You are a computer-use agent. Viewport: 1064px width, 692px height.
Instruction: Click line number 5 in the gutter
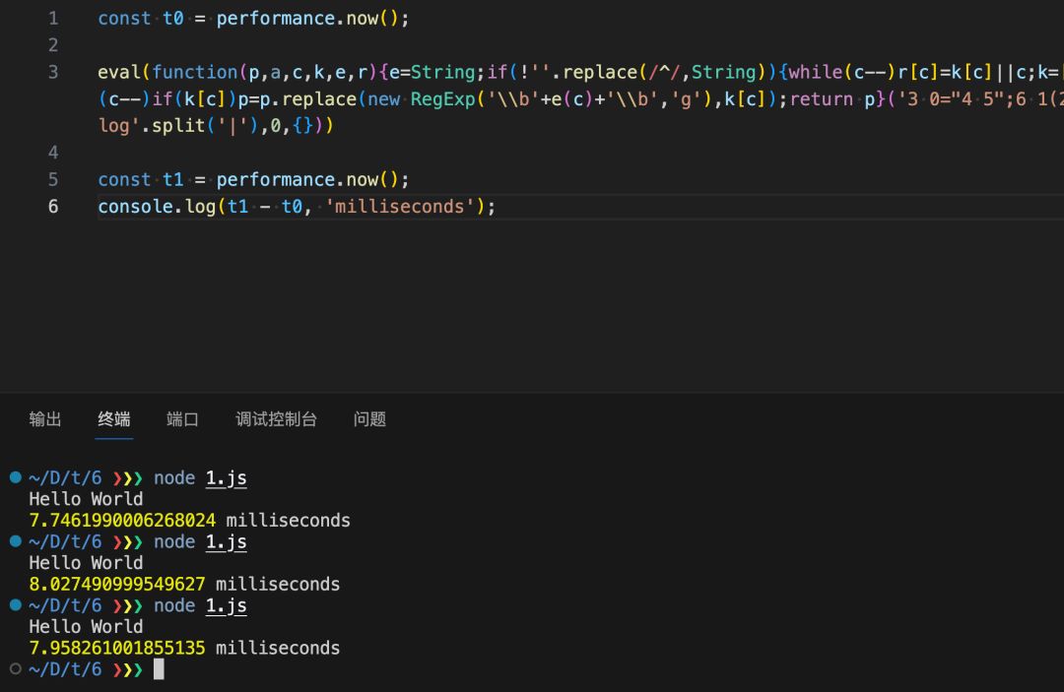point(53,179)
